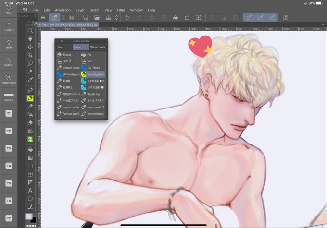Click the Mesh transformation icon

199,18
